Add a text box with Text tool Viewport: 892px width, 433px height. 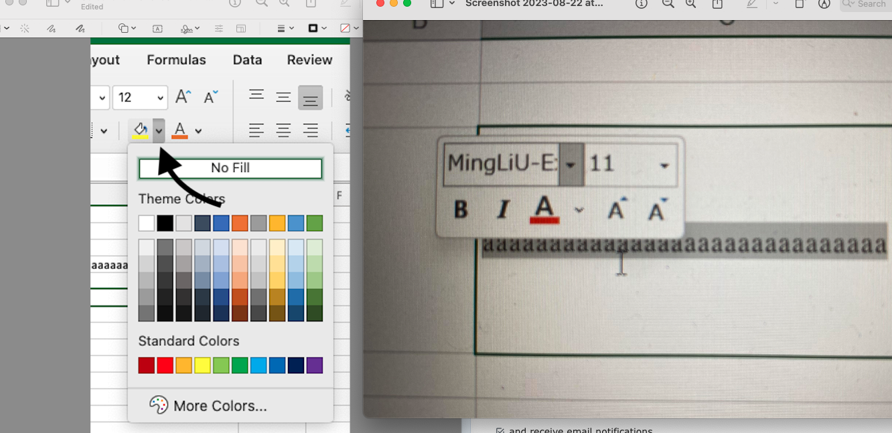point(157,29)
